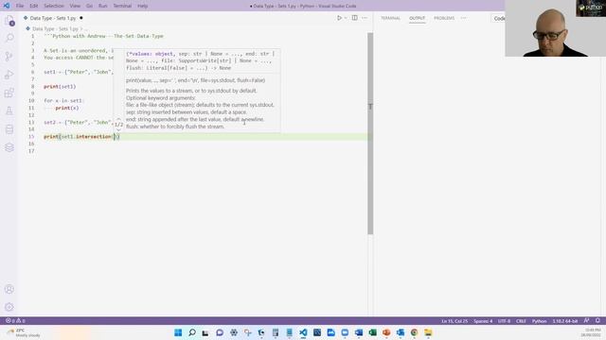Open PowerPoint from the taskbar
The image size is (606, 340).
click(x=386, y=332)
